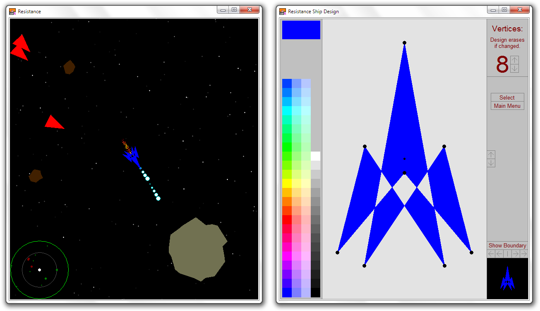Screen dimensions: 540x311
Task: Open Main Menu from Ship Design panel
Action: 507,106
